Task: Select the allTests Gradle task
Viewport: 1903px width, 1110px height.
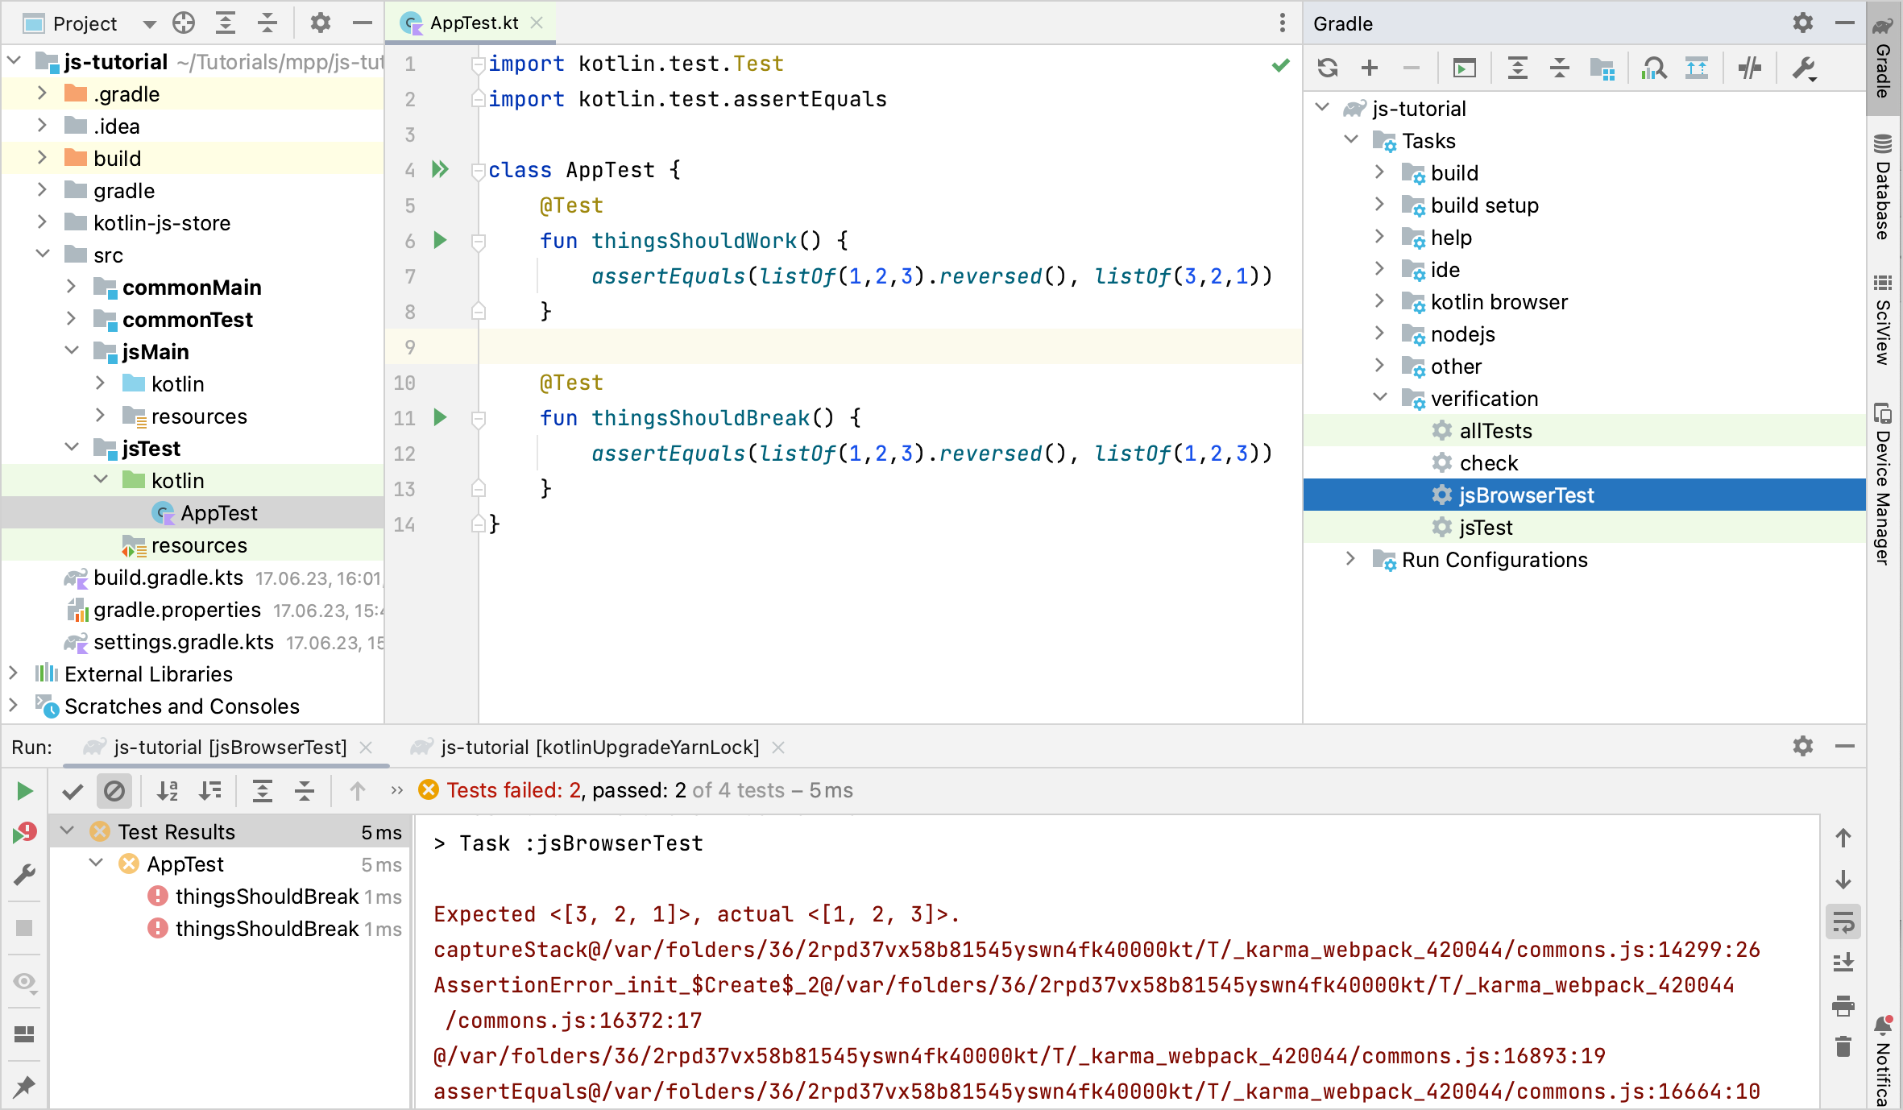Action: click(1584, 430)
